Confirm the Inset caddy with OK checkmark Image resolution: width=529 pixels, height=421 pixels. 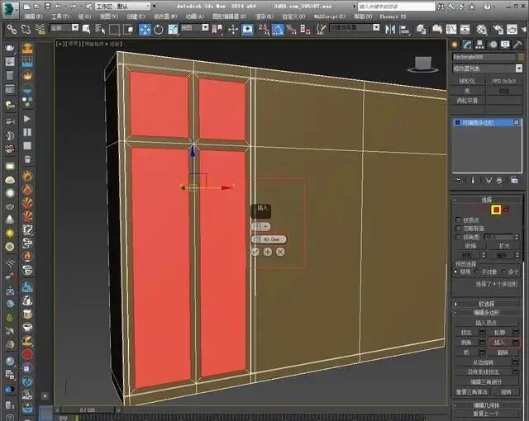tap(255, 252)
